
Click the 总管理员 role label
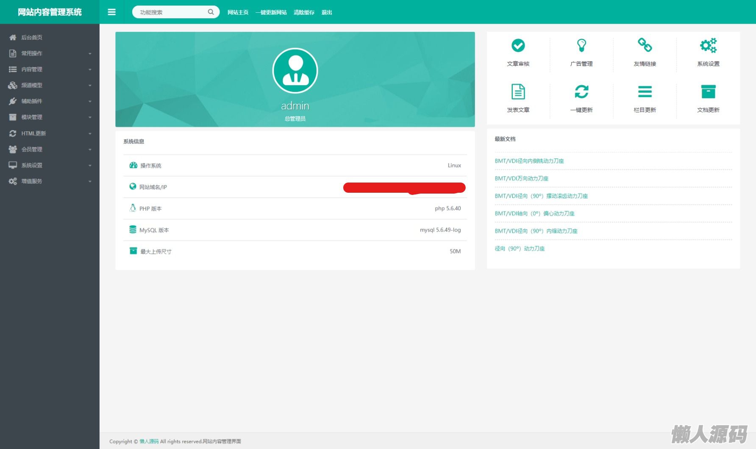click(295, 119)
